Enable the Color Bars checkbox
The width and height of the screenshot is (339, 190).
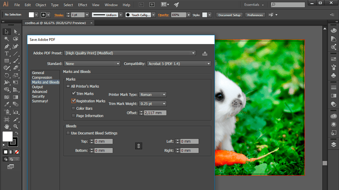point(73,108)
